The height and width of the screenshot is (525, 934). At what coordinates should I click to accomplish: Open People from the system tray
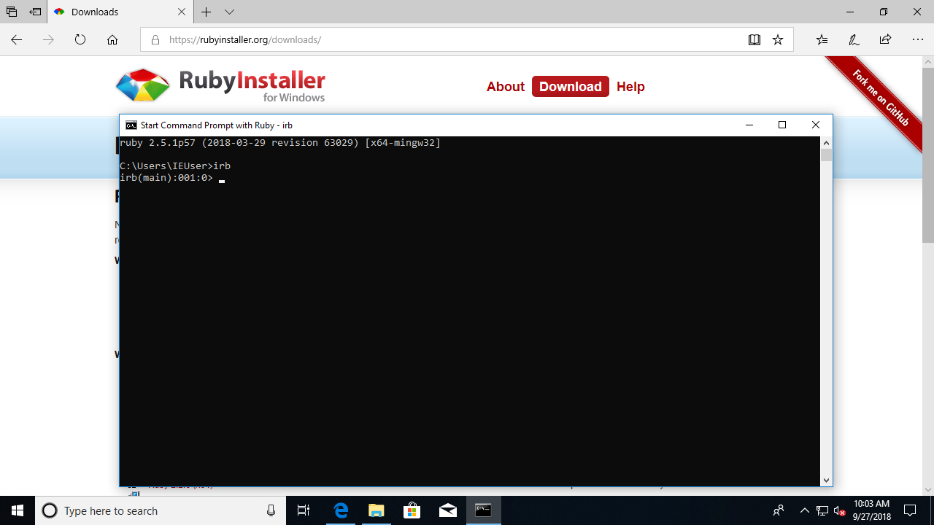779,510
